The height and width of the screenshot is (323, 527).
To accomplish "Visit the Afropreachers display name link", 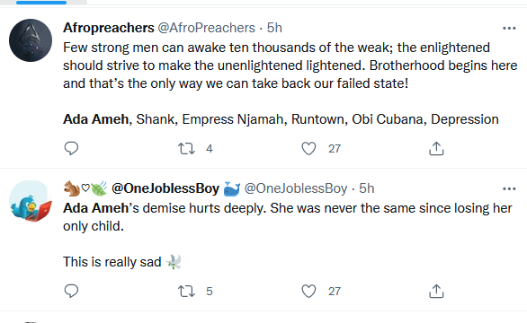I will (109, 28).
